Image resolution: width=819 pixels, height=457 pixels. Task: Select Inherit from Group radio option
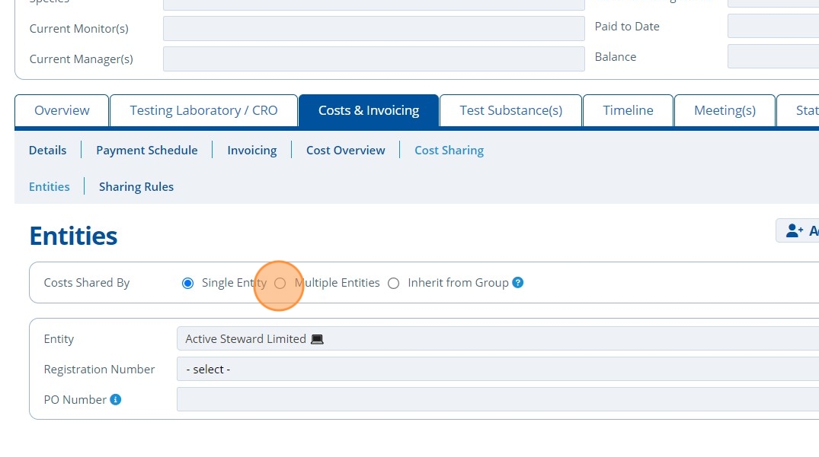pyautogui.click(x=393, y=283)
